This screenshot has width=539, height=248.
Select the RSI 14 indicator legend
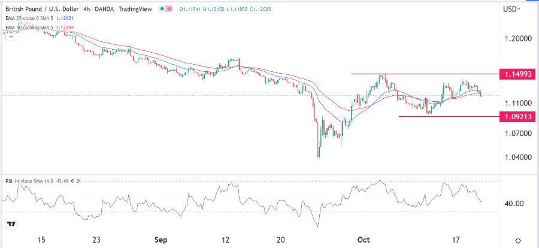30,181
